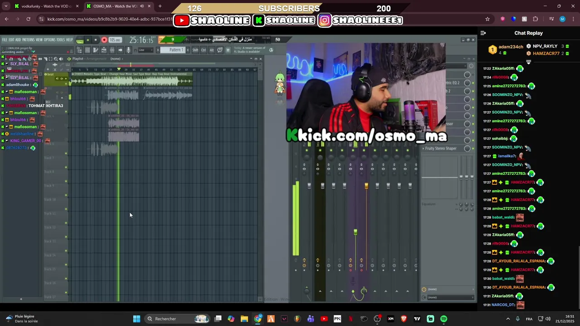Select the zoom tool in Playlist toolbar
Image resolution: width=580 pixels, height=326 pixels.
56,59
